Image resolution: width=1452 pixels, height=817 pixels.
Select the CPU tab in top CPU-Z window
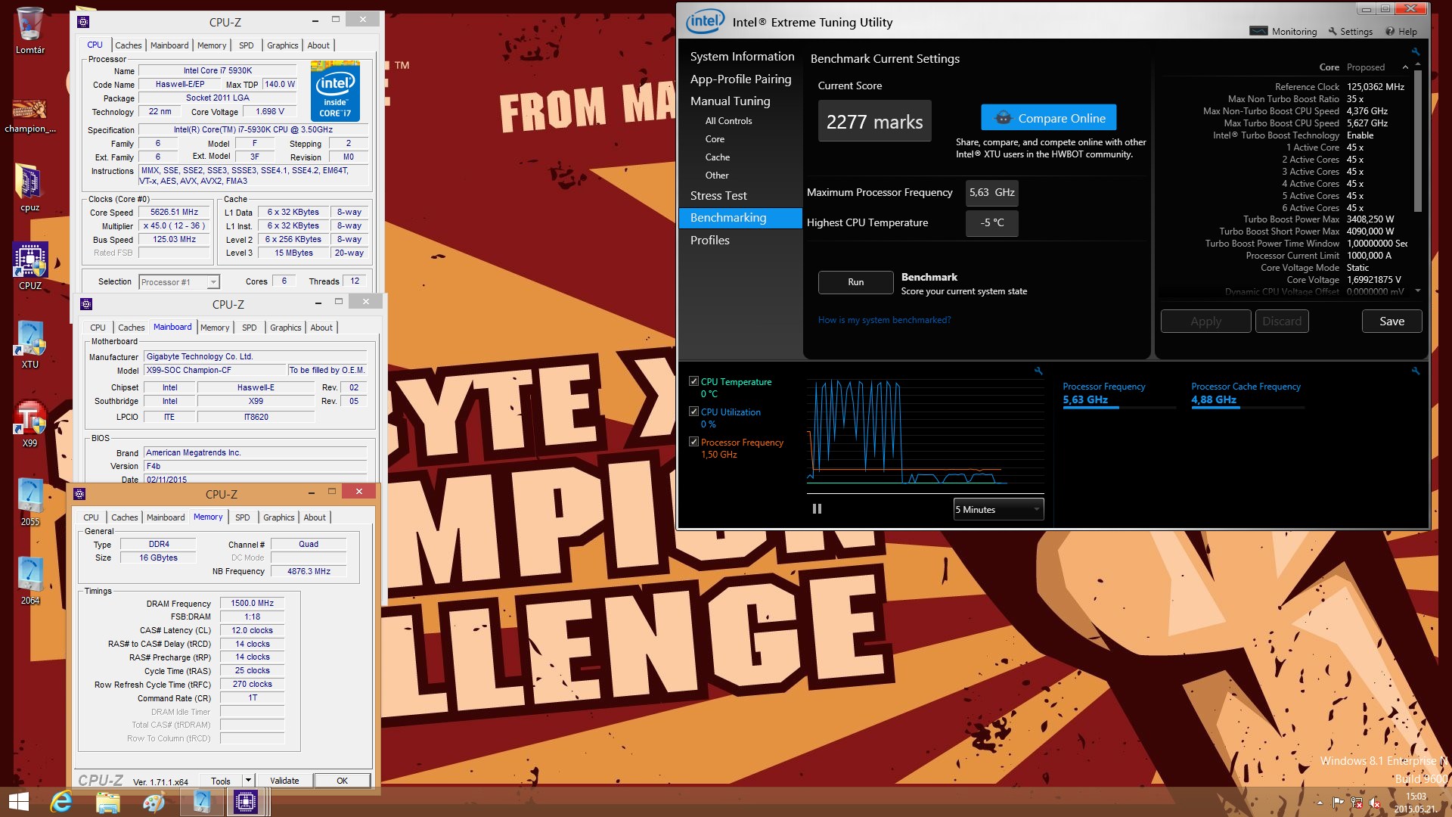pos(96,44)
